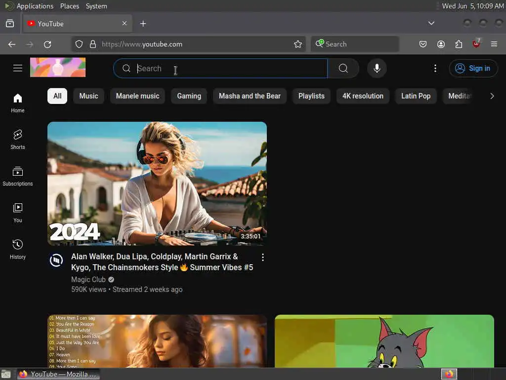Click the show desktop icon in taskbar
The image size is (506, 380).
(6, 374)
